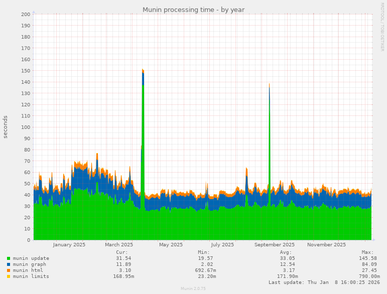This screenshot has width=387, height=294.
Task: Click the 'seconds' y-axis title
Action: (5, 127)
